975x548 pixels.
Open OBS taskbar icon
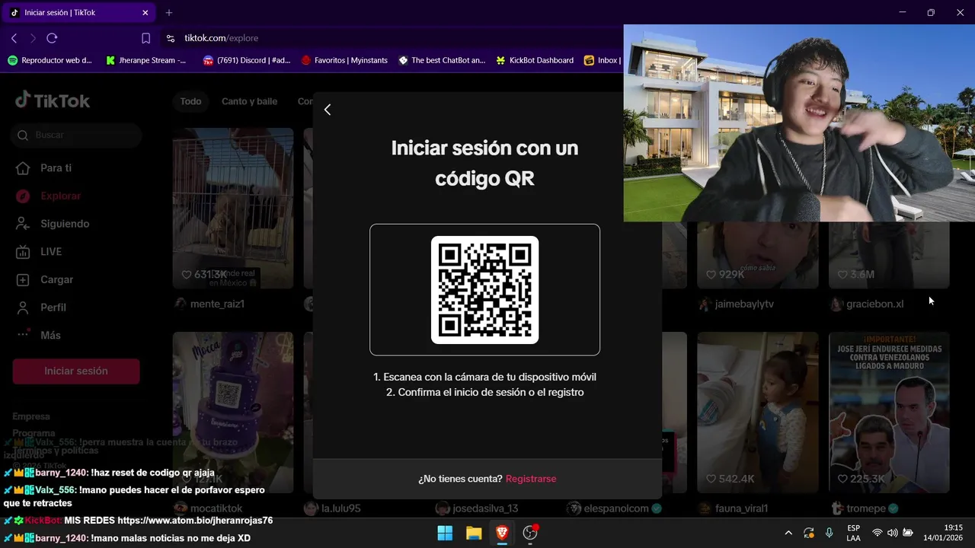point(531,533)
